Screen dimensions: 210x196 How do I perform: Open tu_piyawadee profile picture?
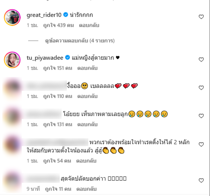pos(12,60)
